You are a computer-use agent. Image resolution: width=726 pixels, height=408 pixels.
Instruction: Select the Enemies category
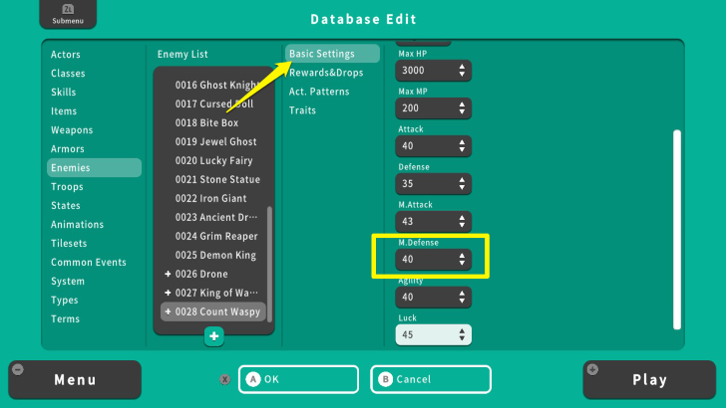pos(94,168)
